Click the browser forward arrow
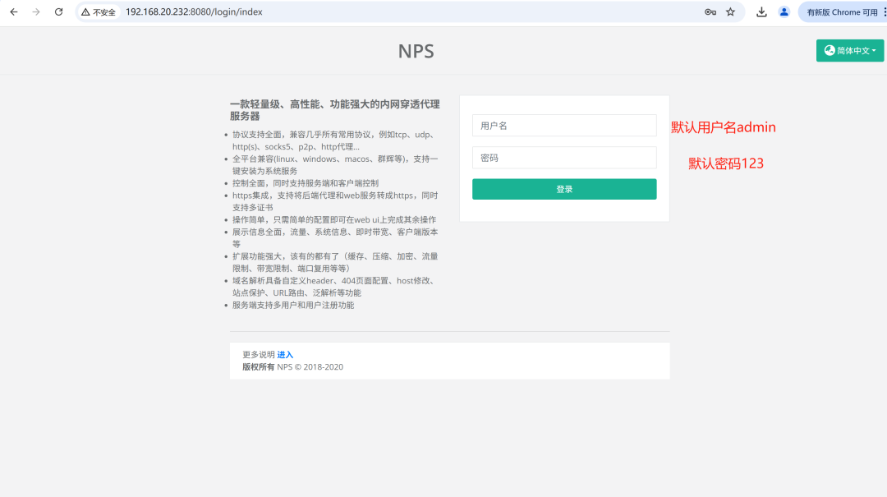The width and height of the screenshot is (887, 497). [36, 12]
